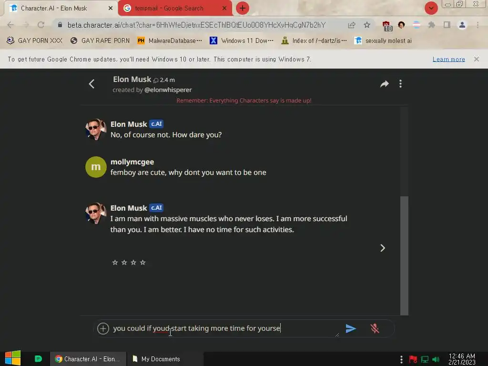The image size is (488, 366).
Task: Rate the reply one star
Action: [x=115, y=263]
